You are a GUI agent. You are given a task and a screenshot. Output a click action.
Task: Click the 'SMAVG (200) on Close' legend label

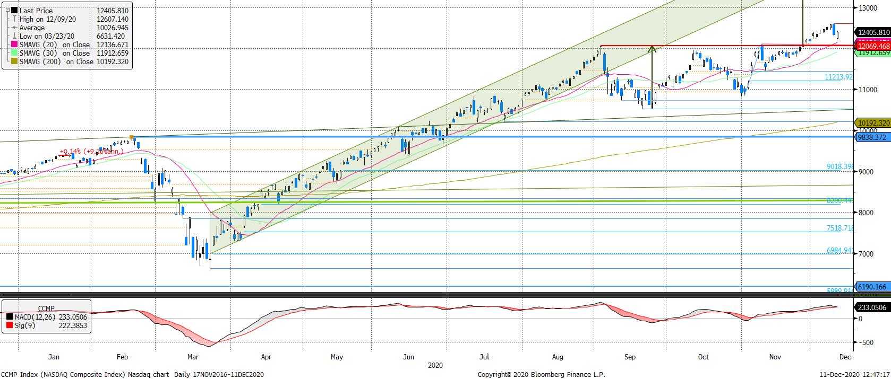(56, 61)
